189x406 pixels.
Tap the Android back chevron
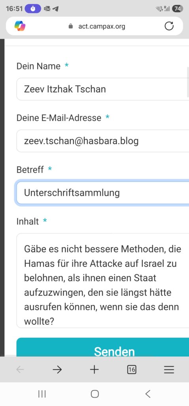148,394
